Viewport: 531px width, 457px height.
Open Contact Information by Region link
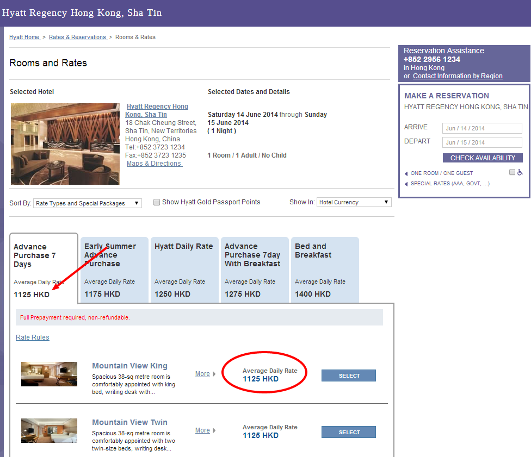[x=458, y=76]
